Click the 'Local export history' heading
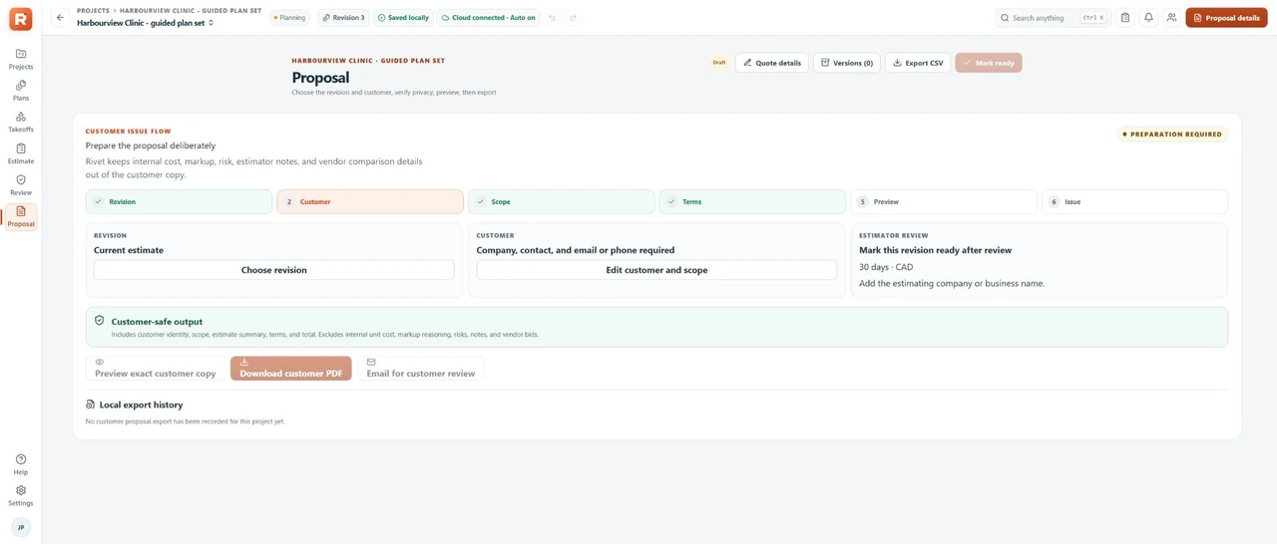 point(141,405)
